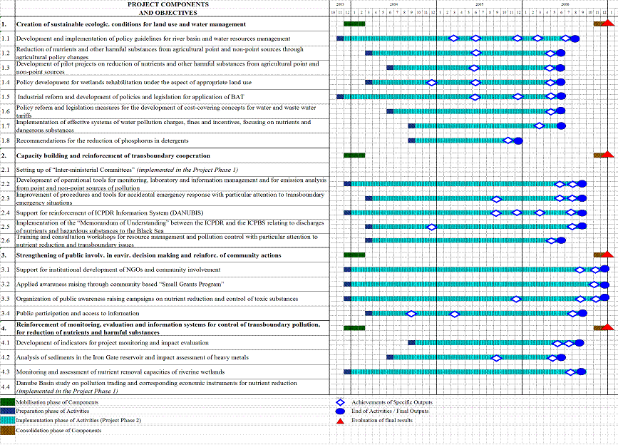Click the diamond legend icon for Achievements

[x=340, y=402]
